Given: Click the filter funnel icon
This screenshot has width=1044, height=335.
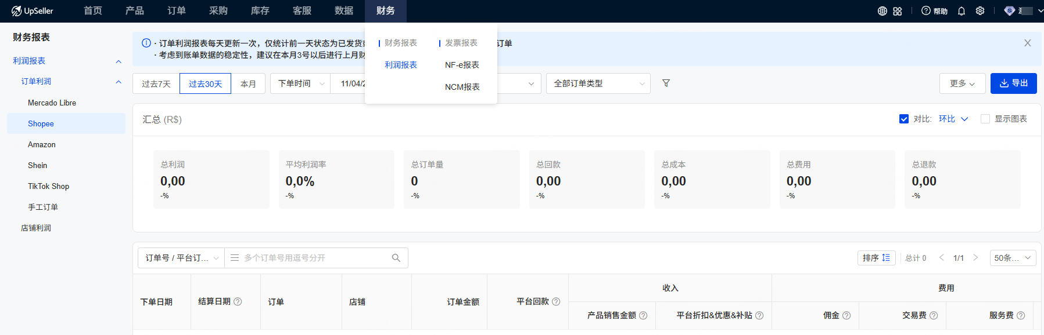Looking at the screenshot, I should (x=666, y=83).
